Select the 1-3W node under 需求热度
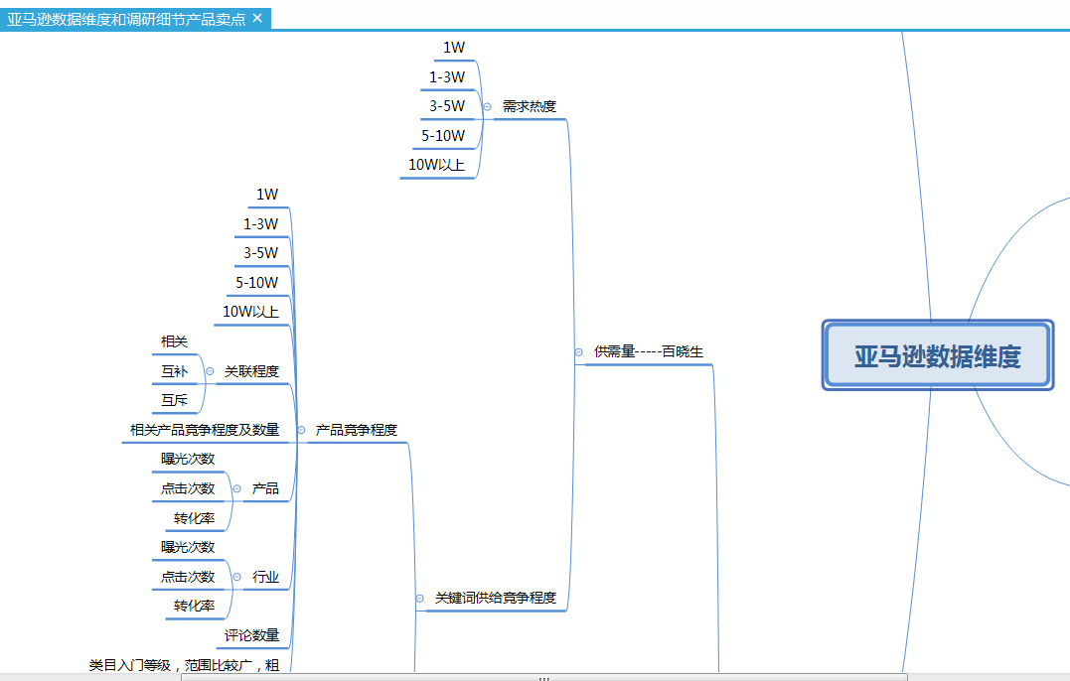The width and height of the screenshot is (1070, 681). [447, 77]
